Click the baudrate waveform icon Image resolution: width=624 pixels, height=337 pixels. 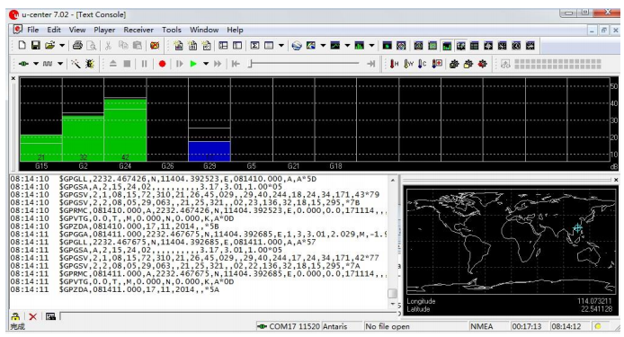[48, 64]
